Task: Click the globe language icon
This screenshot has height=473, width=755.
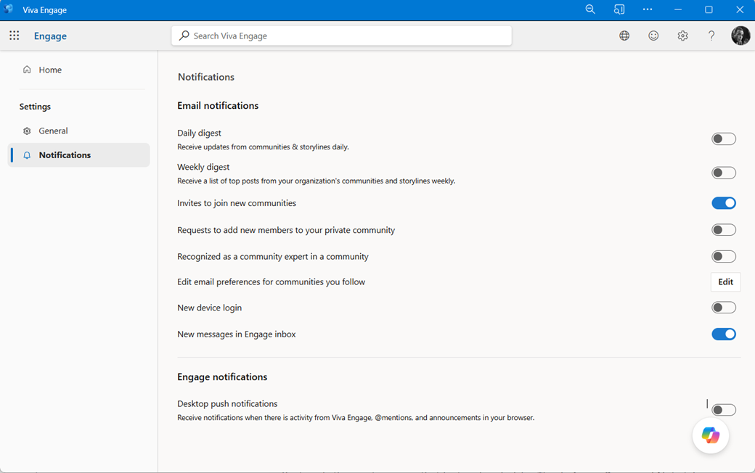Action: click(624, 35)
